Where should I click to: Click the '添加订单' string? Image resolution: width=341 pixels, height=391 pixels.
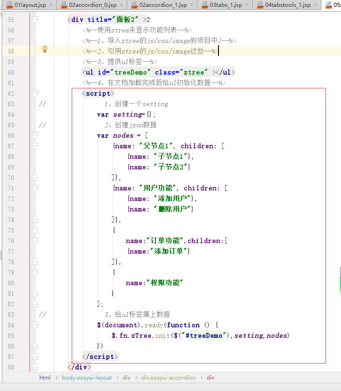169,251
